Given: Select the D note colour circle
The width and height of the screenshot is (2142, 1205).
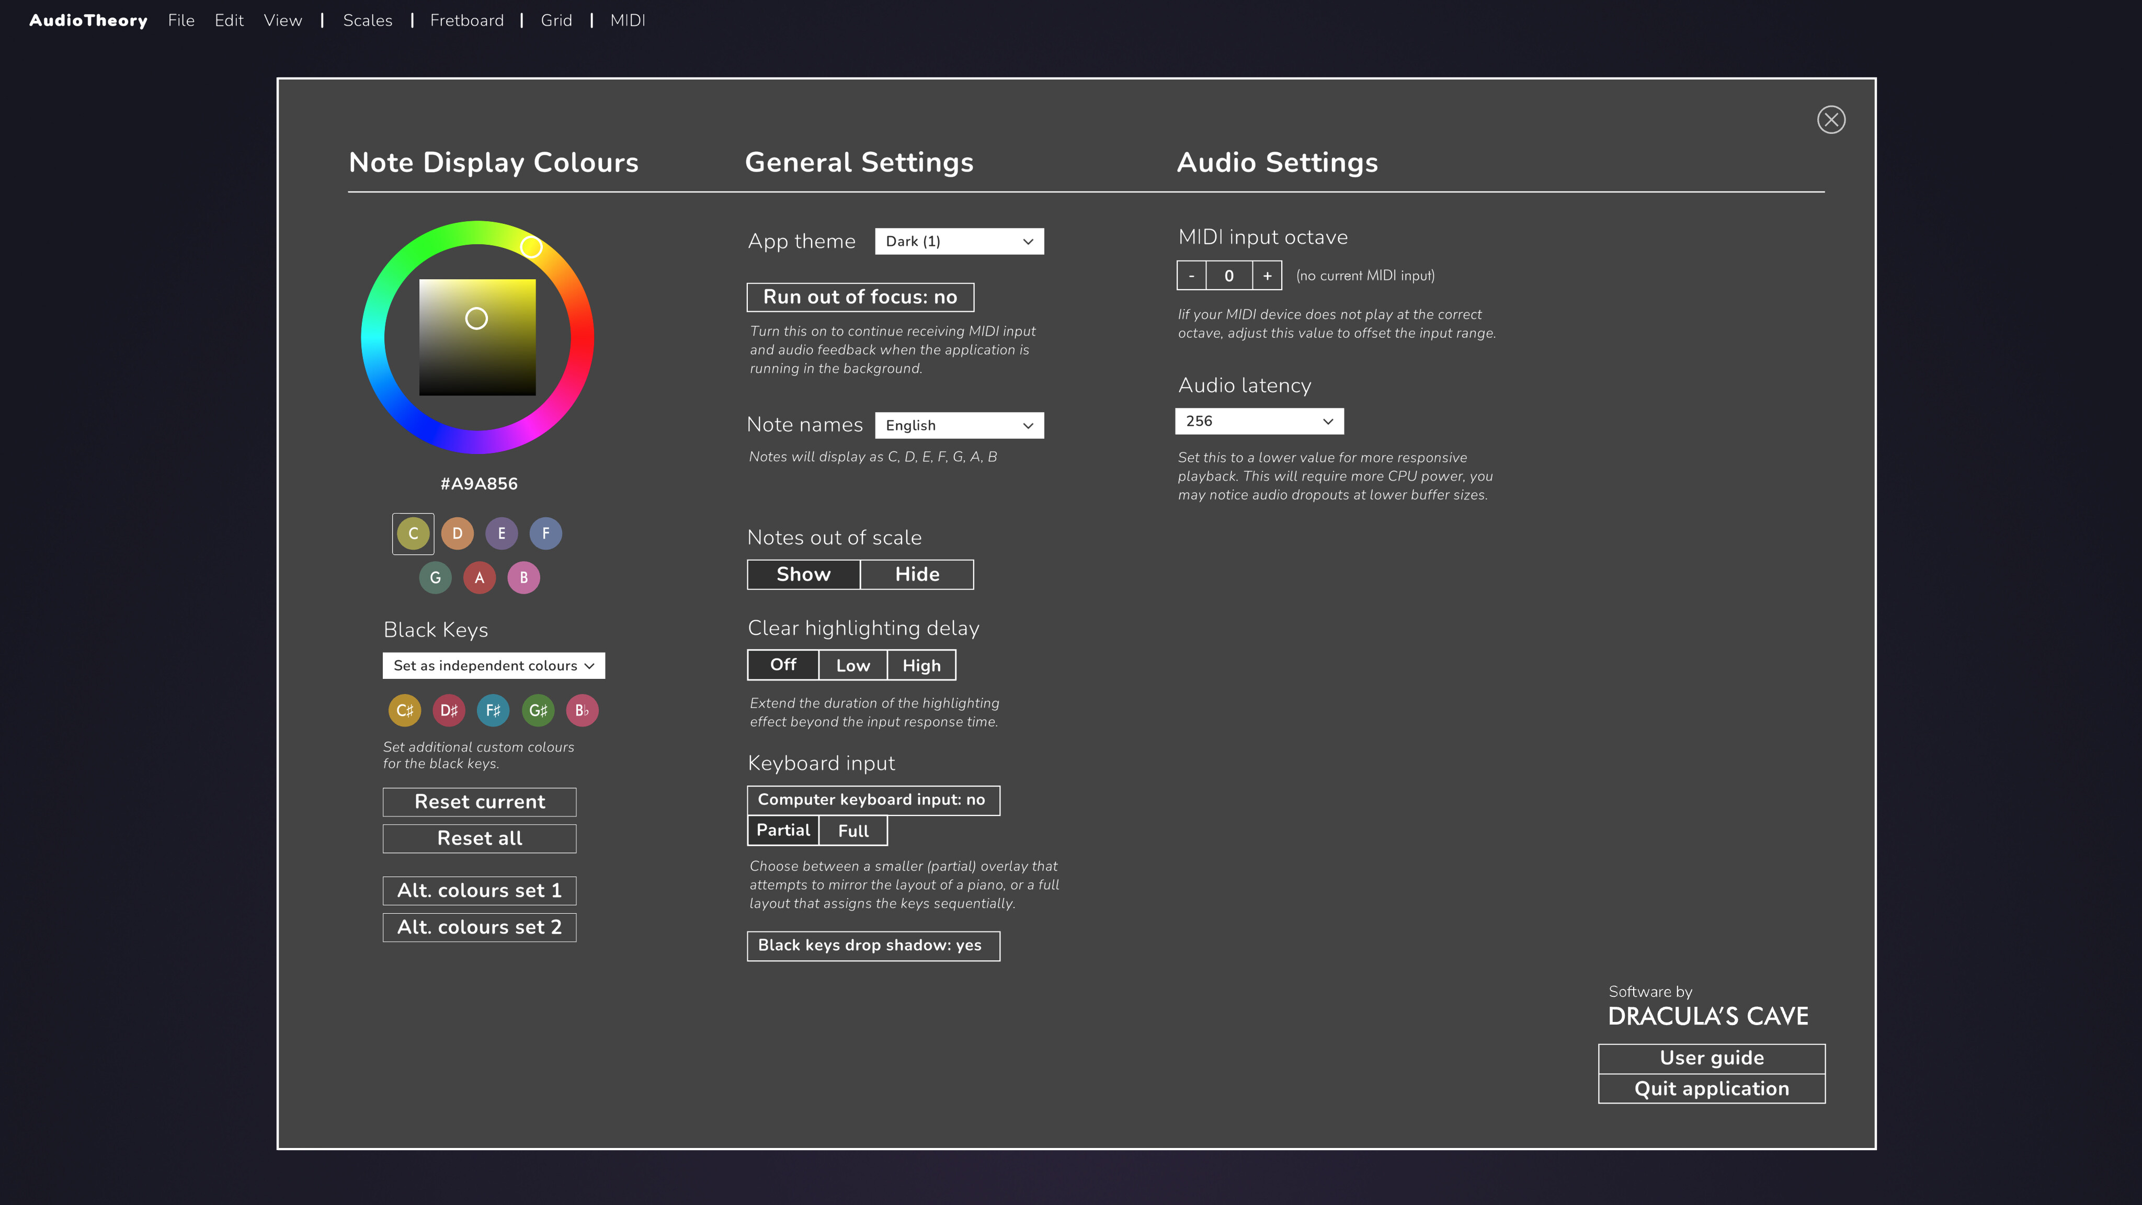Looking at the screenshot, I should [x=458, y=533].
